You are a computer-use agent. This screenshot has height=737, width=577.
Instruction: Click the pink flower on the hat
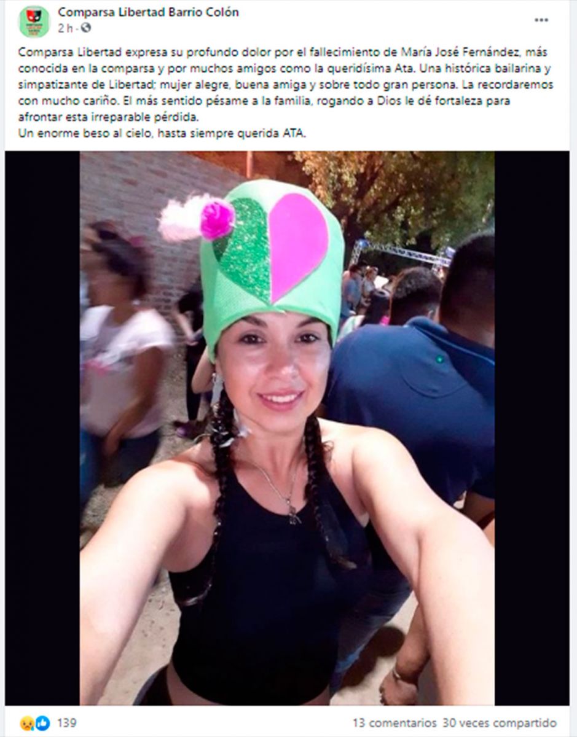217,219
